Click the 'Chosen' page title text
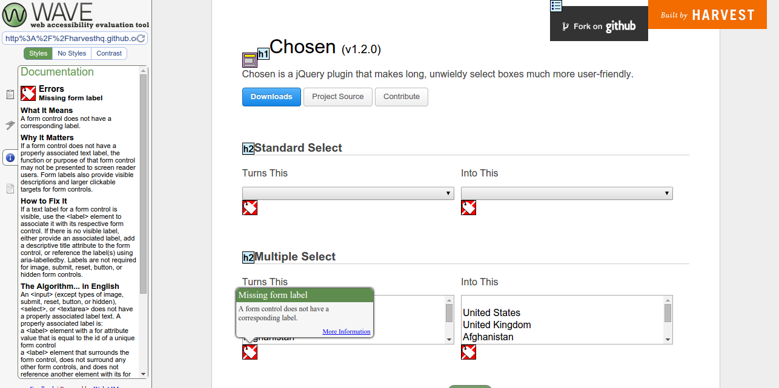Viewport: 779px width, 388px height. tap(302, 47)
